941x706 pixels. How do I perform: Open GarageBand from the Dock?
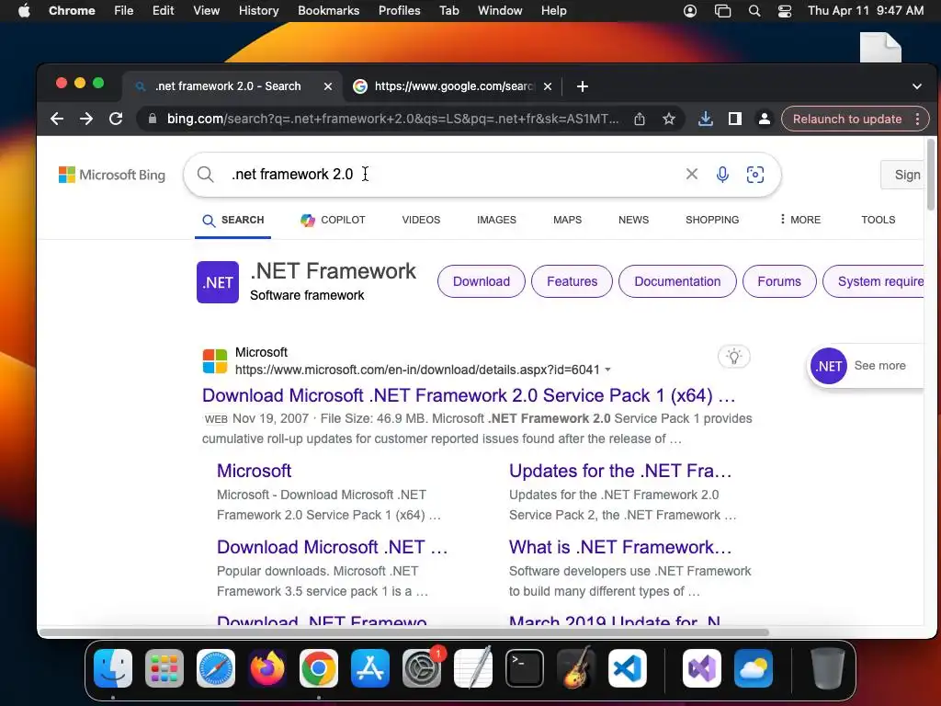pyautogui.click(x=576, y=668)
